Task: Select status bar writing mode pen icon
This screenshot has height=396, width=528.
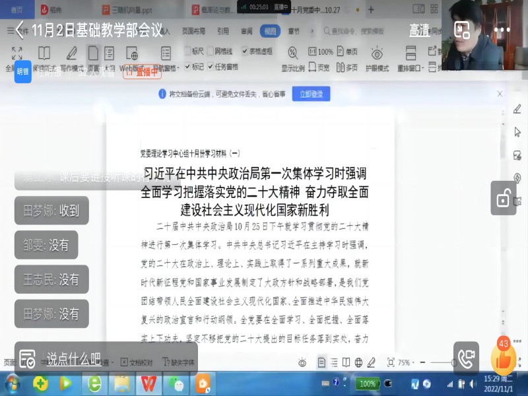Action: pos(371,362)
